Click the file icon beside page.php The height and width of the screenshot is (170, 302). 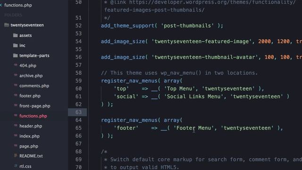(16, 146)
